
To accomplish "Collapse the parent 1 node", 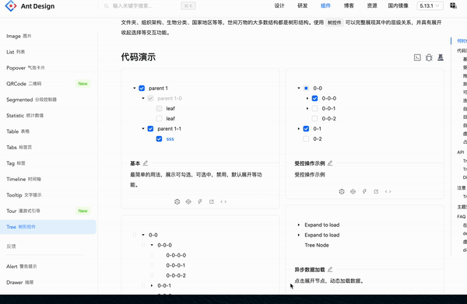I will pos(135,89).
